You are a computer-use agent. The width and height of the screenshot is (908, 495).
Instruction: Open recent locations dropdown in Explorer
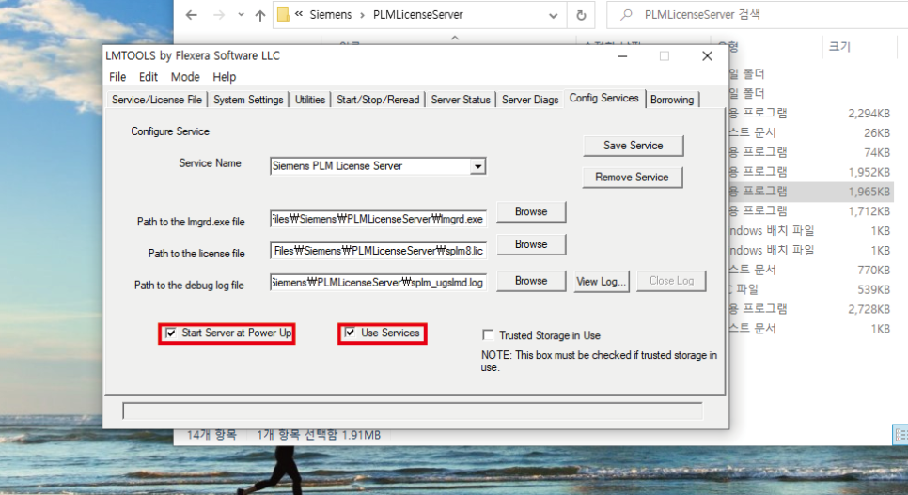tap(241, 15)
